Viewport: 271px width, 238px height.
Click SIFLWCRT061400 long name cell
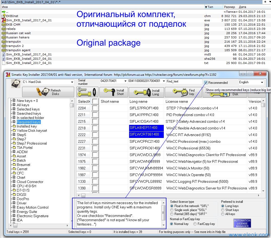click(146, 135)
